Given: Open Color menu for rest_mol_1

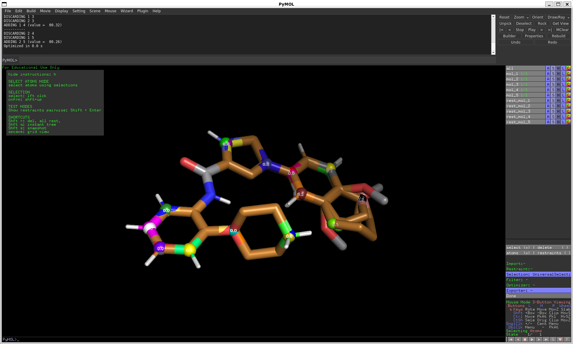Looking at the screenshot, I should (x=568, y=101).
